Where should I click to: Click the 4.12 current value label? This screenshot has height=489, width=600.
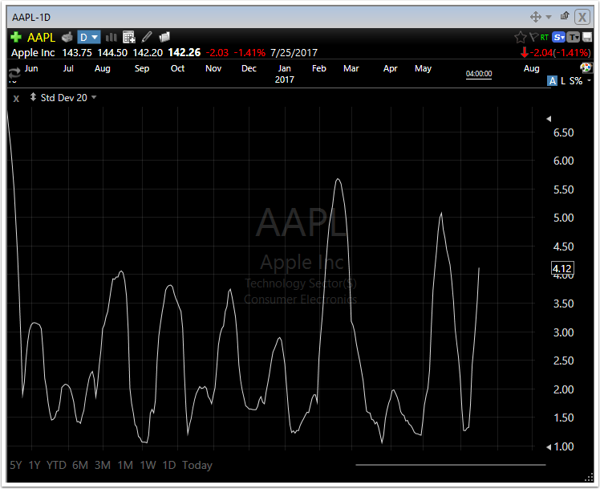point(562,268)
